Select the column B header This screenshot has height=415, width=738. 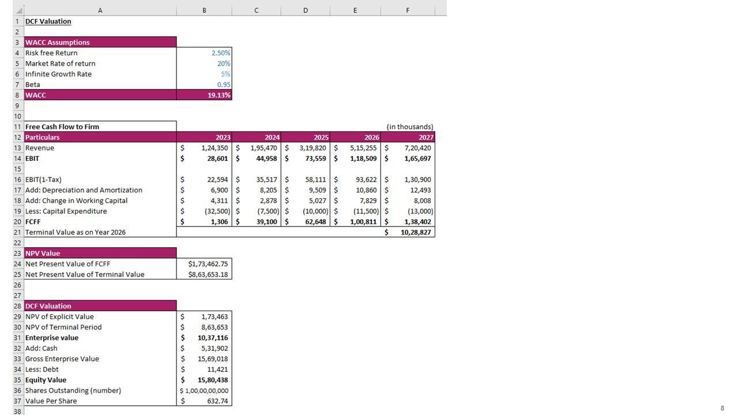(x=204, y=10)
